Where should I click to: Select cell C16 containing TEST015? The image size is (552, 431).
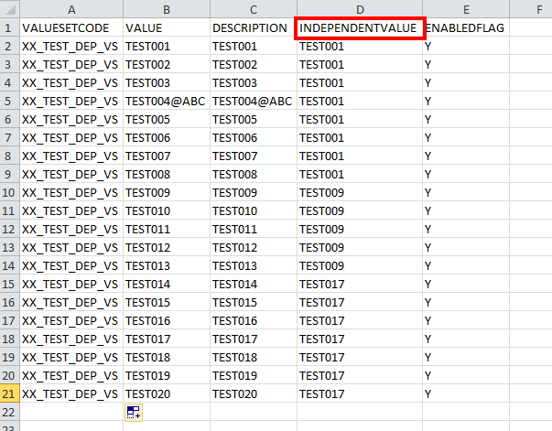tap(254, 302)
